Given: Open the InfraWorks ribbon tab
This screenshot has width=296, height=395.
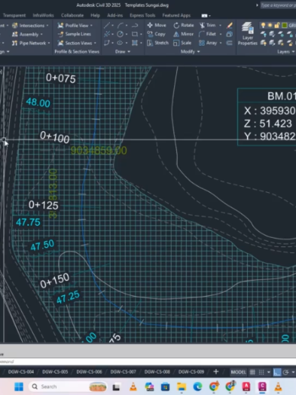Looking at the screenshot, I should 43,15.
